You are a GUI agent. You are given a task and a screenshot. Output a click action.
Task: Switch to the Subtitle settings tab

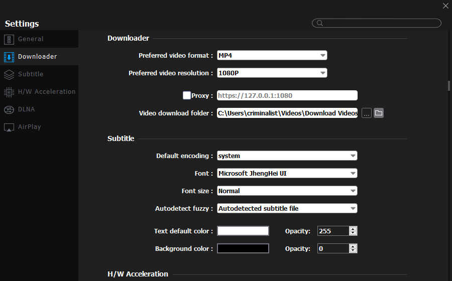coord(31,74)
